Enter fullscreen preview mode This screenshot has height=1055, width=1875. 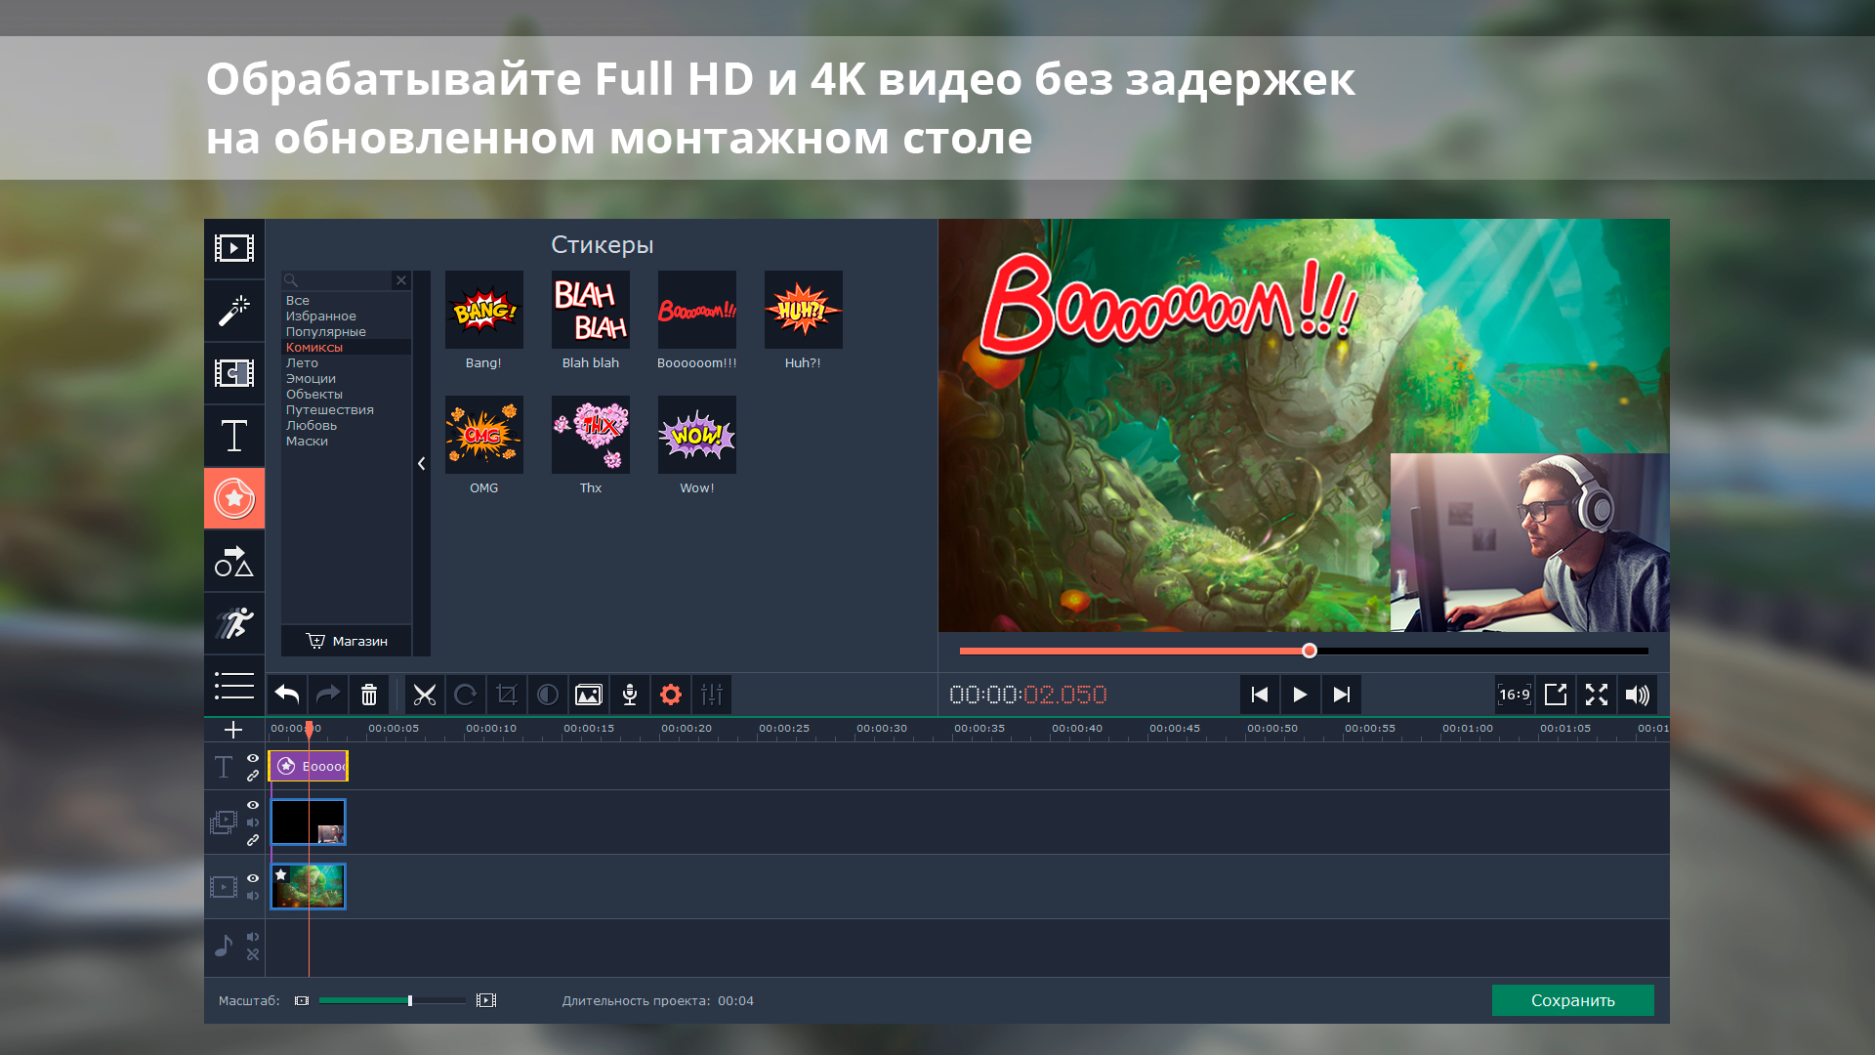pyautogui.click(x=1597, y=695)
